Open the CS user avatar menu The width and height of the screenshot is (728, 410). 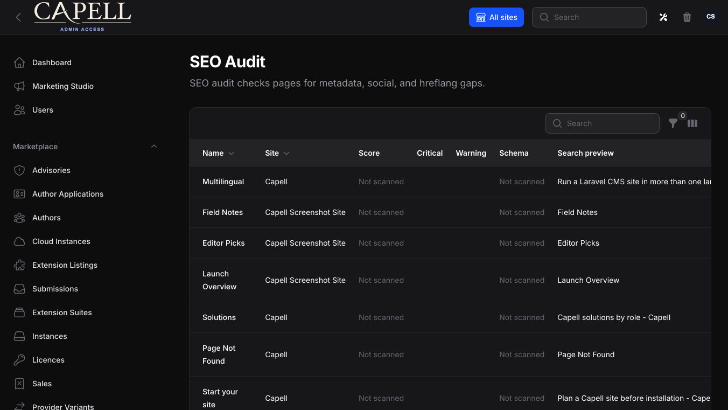coord(711,17)
